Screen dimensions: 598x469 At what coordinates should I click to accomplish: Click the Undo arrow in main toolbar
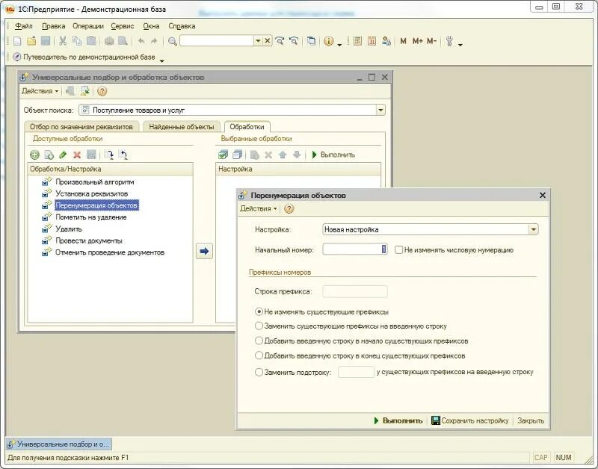(141, 41)
